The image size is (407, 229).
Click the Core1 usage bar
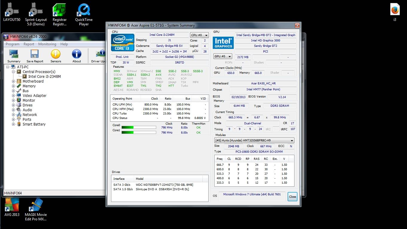(139, 132)
